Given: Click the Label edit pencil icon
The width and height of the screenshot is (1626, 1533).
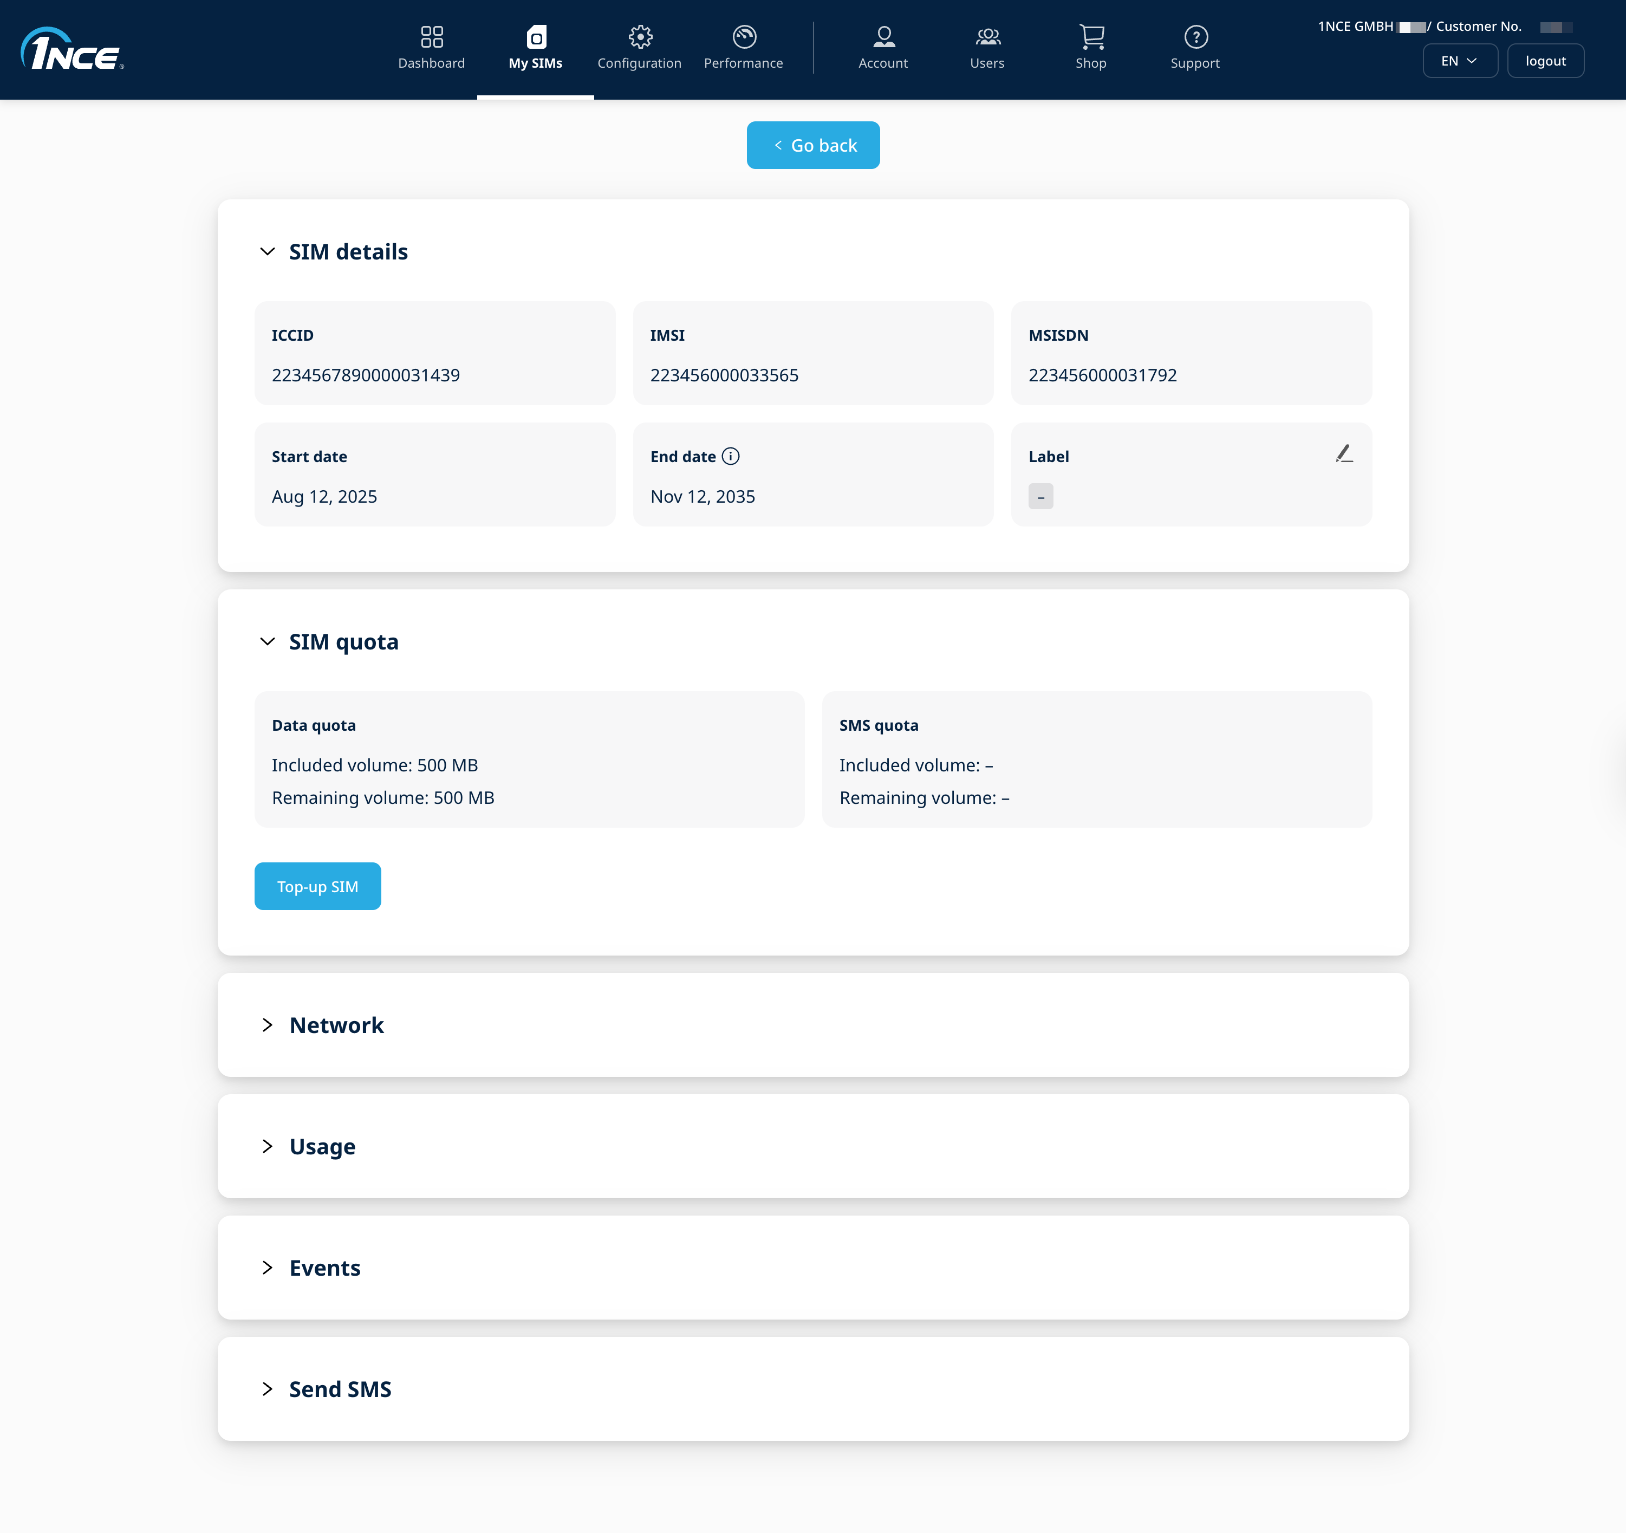Looking at the screenshot, I should click(1344, 454).
